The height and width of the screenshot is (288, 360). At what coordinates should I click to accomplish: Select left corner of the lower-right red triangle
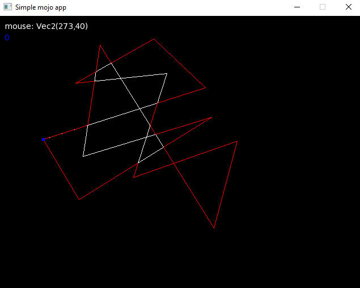click(x=133, y=177)
